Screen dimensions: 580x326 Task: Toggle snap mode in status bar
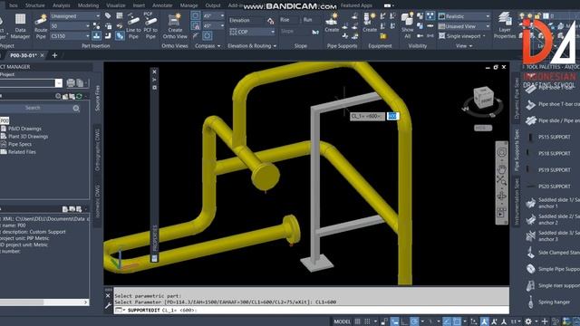coord(367,321)
